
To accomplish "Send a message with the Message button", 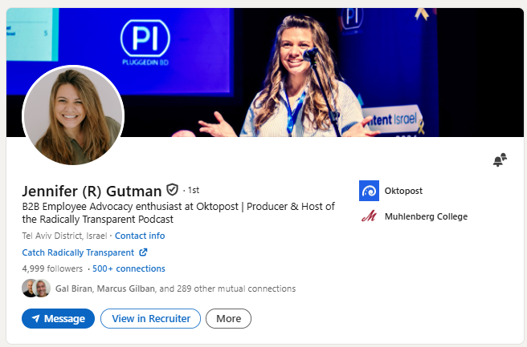I will click(58, 318).
